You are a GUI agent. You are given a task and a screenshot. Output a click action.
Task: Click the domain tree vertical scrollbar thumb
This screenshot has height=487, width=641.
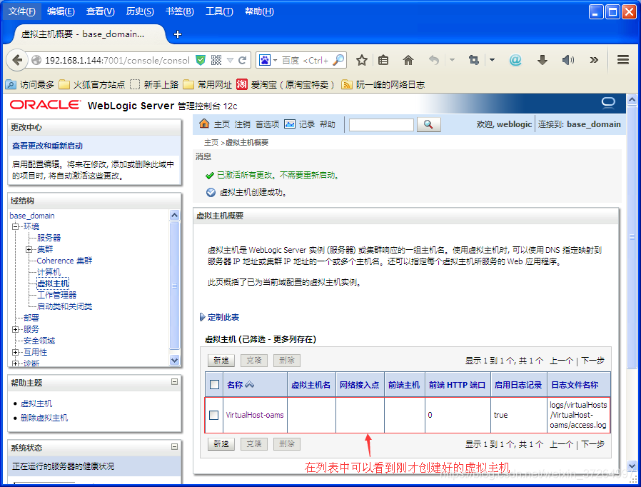point(175,285)
